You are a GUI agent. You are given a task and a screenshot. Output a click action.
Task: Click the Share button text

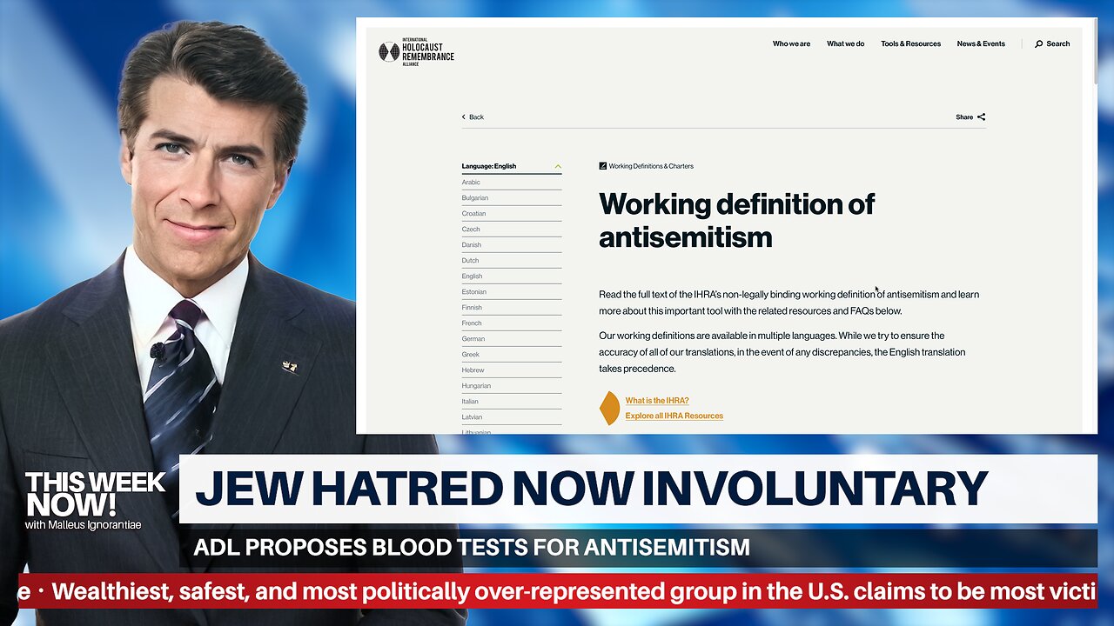(964, 117)
